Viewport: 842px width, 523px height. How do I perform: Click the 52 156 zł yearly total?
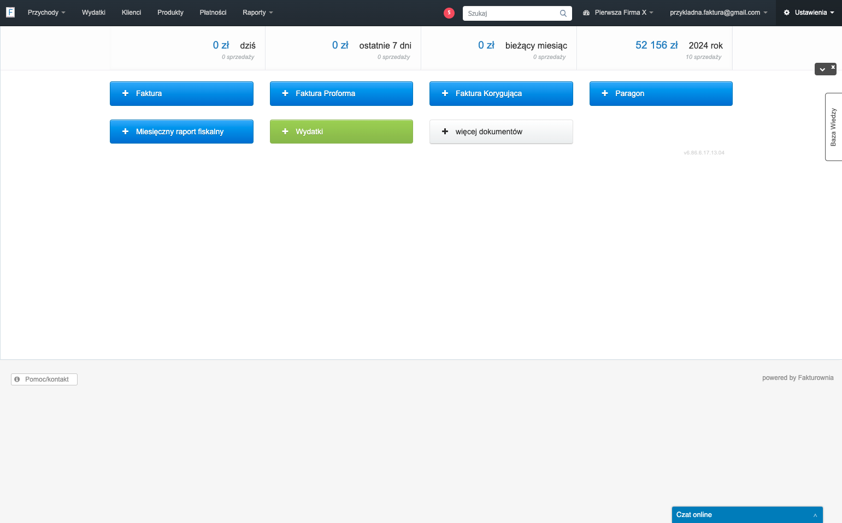[x=656, y=45]
